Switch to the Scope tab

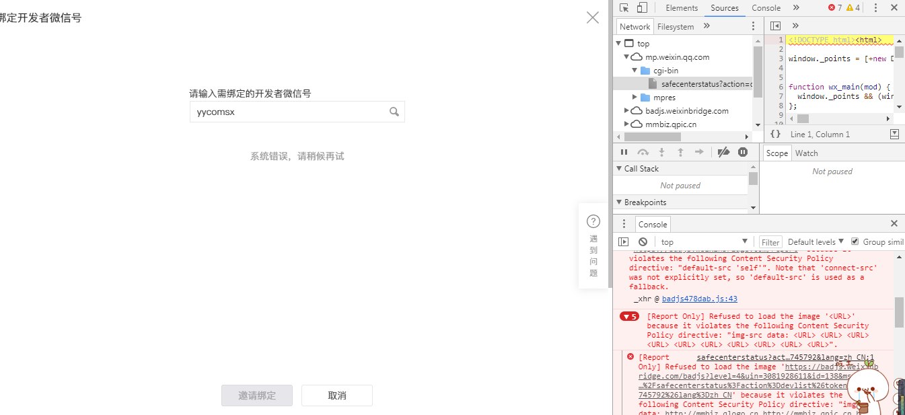coord(776,153)
